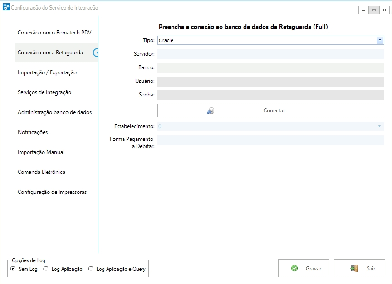Screen dimensions: 392x284
Task: Open the Tipo dropdown showing Oracle
Action: 270,40
